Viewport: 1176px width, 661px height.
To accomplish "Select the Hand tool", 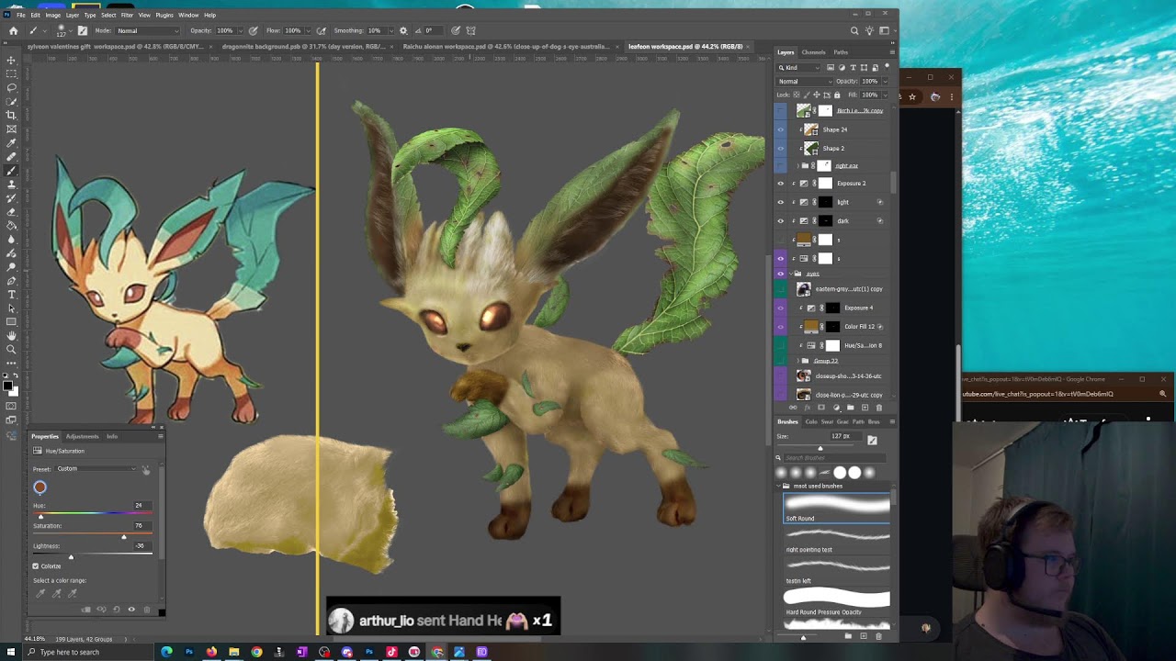I will [11, 335].
